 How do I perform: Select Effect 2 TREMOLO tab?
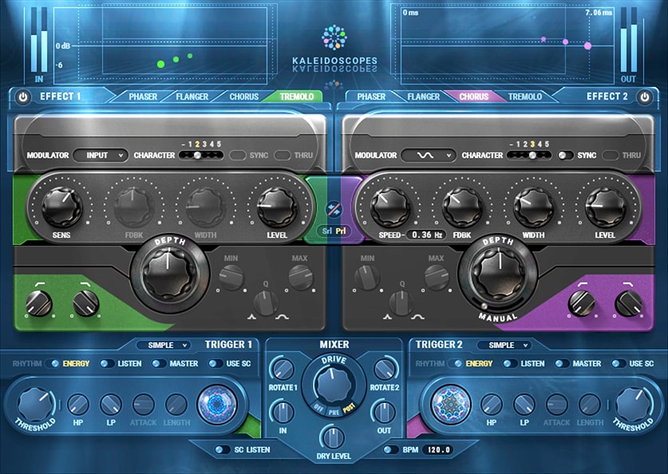click(525, 97)
